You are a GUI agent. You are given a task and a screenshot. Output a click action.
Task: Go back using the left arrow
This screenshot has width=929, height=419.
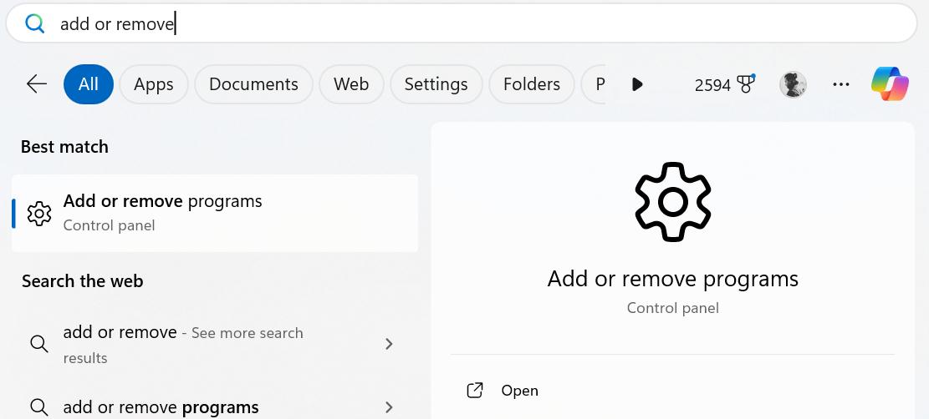point(37,84)
